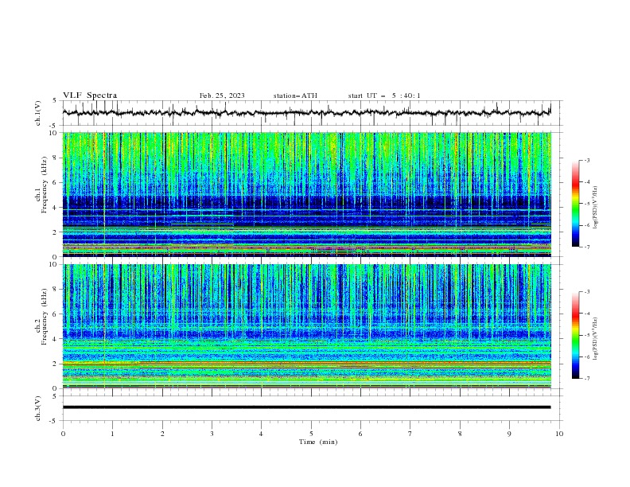
Task: Click the ch.1 "Frequency (kHz)" axis label
Action: (45, 185)
